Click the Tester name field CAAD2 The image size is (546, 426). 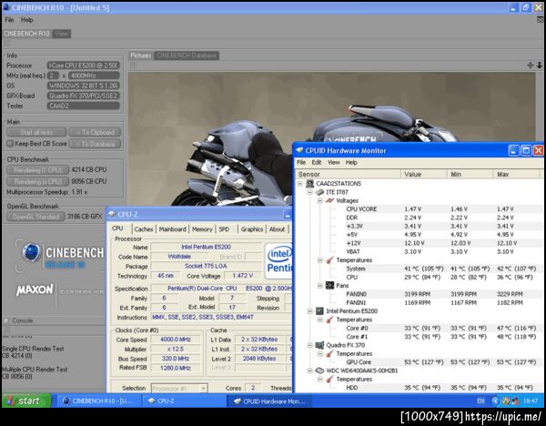pyautogui.click(x=83, y=106)
